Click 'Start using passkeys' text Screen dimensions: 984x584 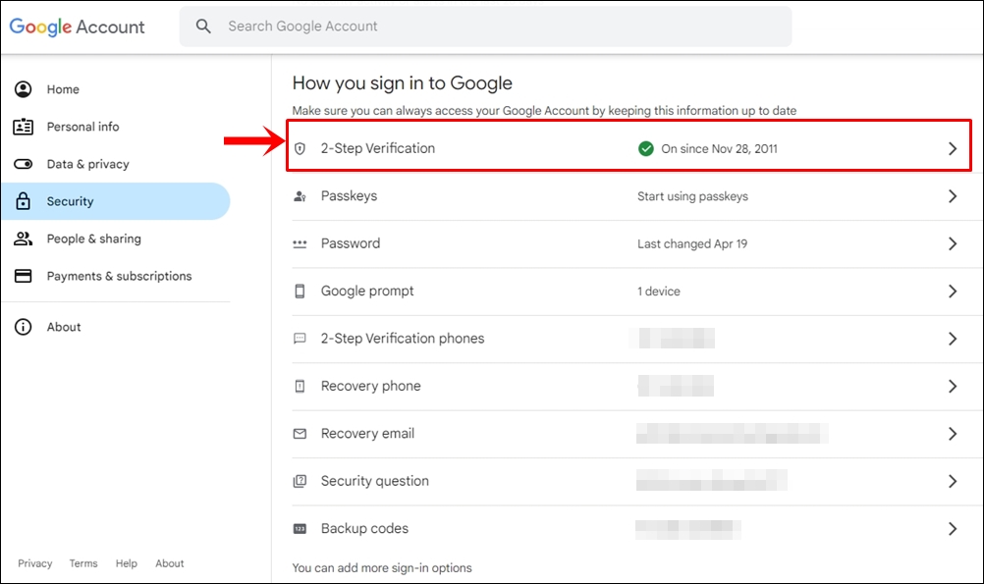point(692,196)
